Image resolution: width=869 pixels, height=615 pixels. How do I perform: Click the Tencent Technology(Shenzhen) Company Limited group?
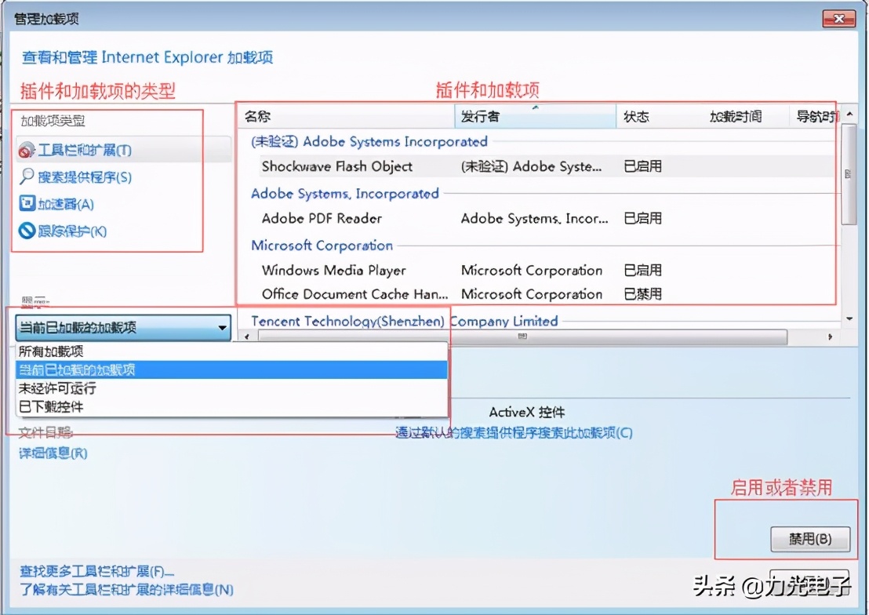click(x=405, y=321)
